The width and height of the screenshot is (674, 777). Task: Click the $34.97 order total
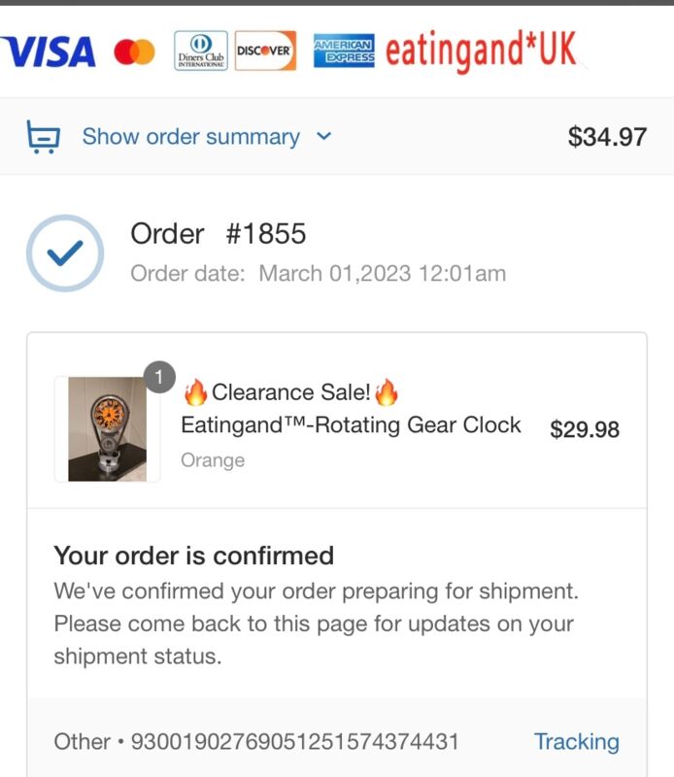tap(607, 137)
